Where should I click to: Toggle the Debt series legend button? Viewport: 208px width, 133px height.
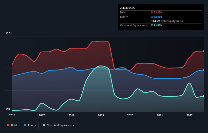pyautogui.click(x=12, y=125)
